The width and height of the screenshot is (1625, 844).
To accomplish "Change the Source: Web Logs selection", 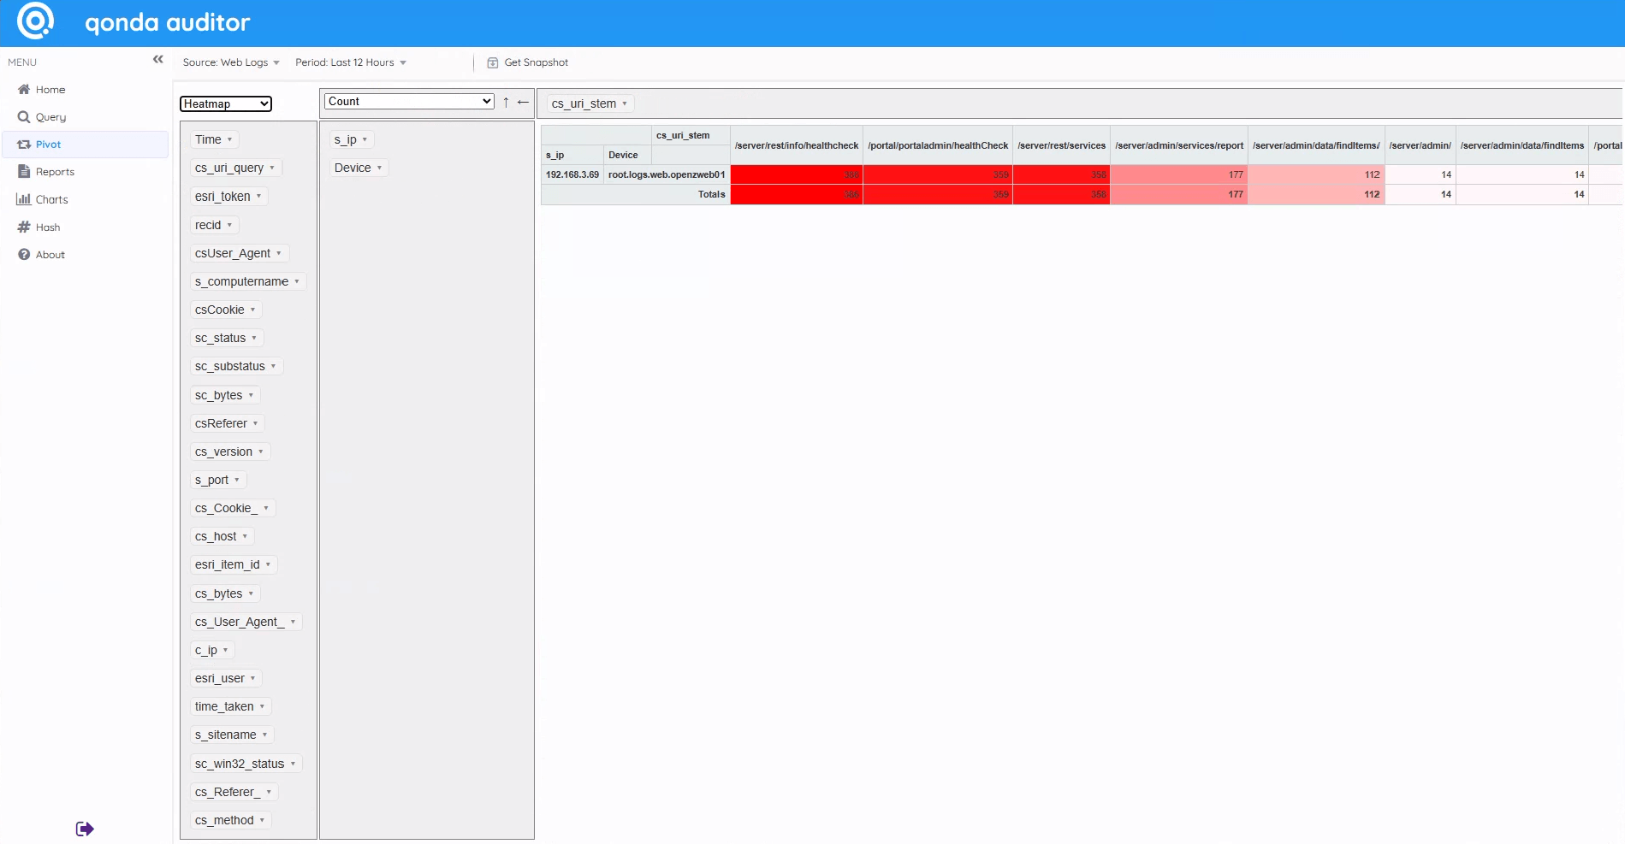I will point(229,62).
